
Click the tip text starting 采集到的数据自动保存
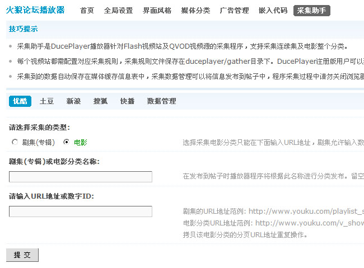pyautogui.click(x=190, y=76)
